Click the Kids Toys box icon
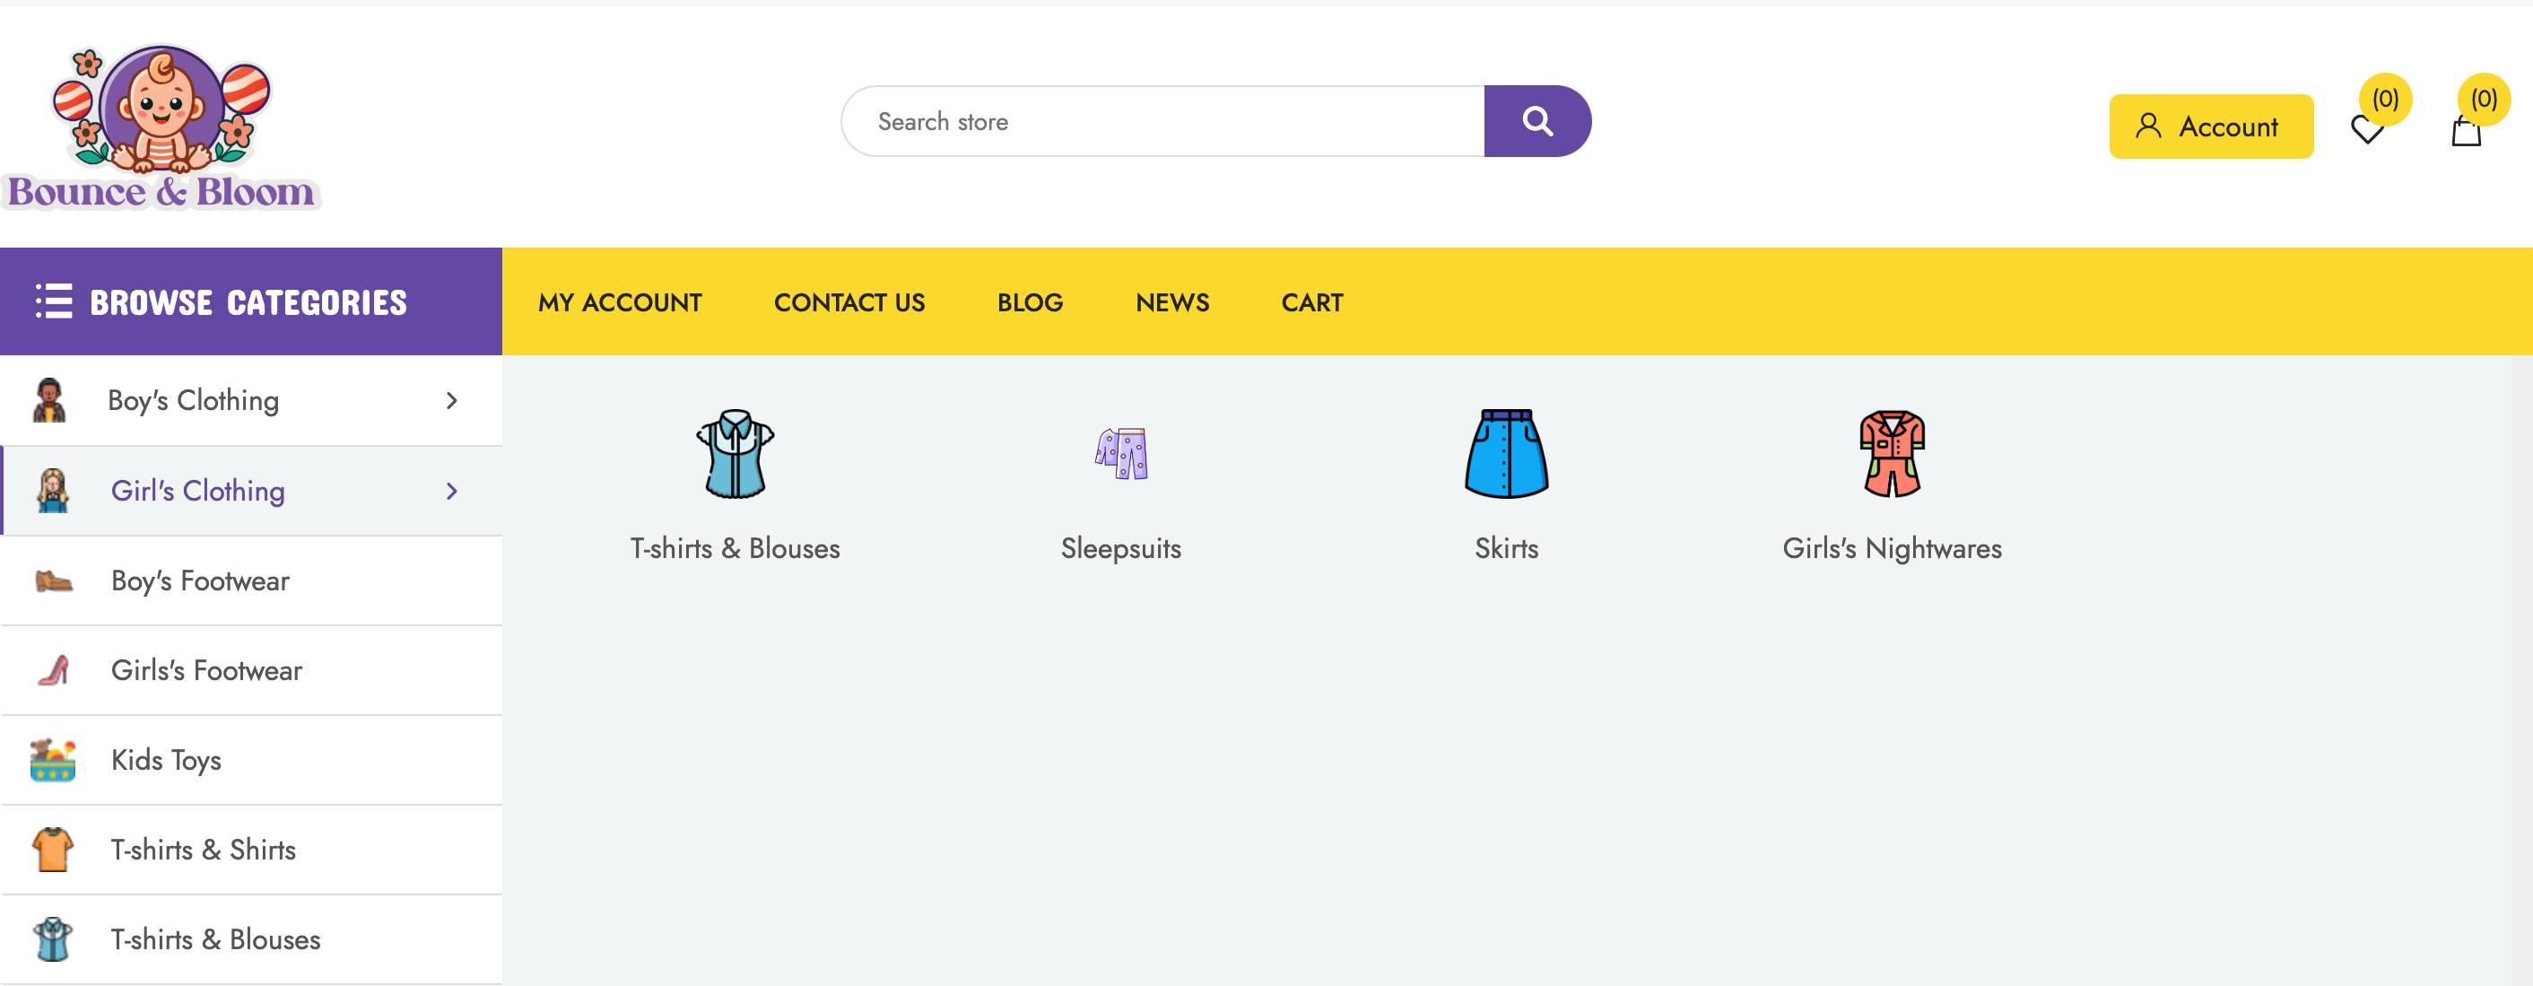Viewport: 2533px width, 986px height. coord(53,760)
